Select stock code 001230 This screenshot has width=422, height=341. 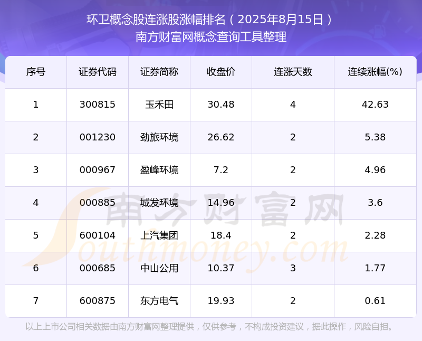pyautogui.click(x=98, y=137)
